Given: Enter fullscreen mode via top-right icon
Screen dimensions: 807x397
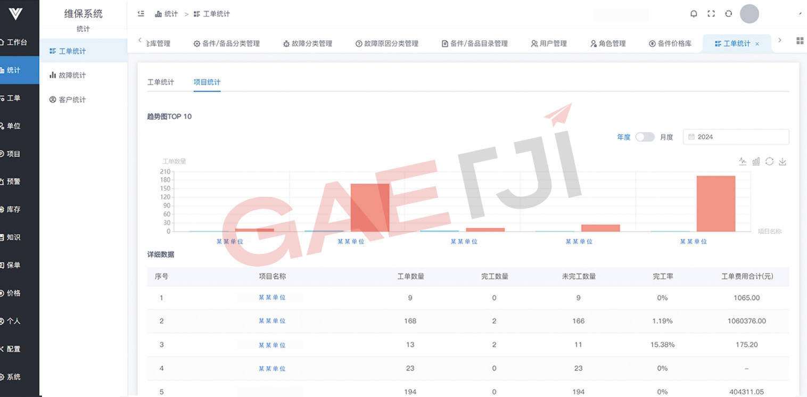Looking at the screenshot, I should [711, 14].
